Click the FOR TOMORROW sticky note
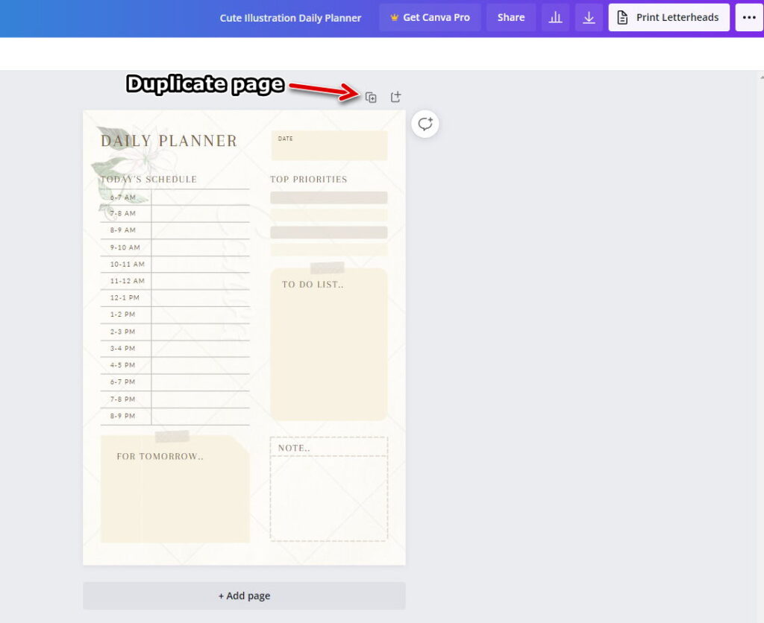This screenshot has width=764, height=623. 174,488
